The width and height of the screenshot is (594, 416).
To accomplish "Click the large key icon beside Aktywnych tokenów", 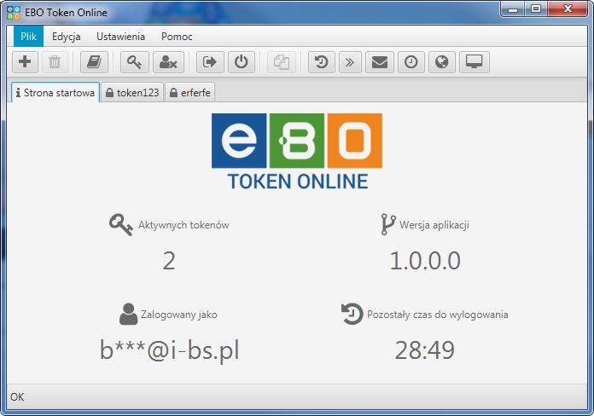I will (x=121, y=224).
